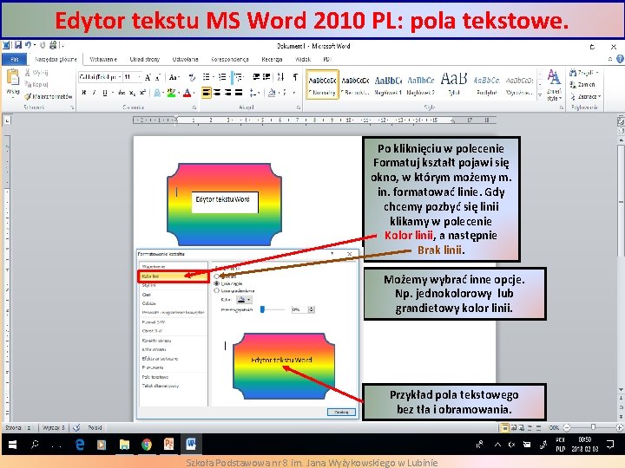
Task: Click the Zamknij button in format dialog
Action: pos(341,412)
